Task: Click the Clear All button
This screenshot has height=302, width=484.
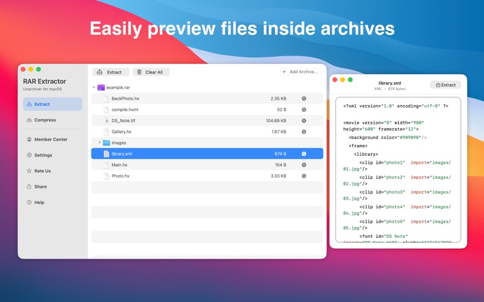Action: tap(151, 72)
